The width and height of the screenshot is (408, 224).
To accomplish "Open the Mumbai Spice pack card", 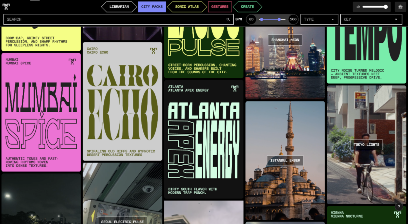I will [x=41, y=112].
